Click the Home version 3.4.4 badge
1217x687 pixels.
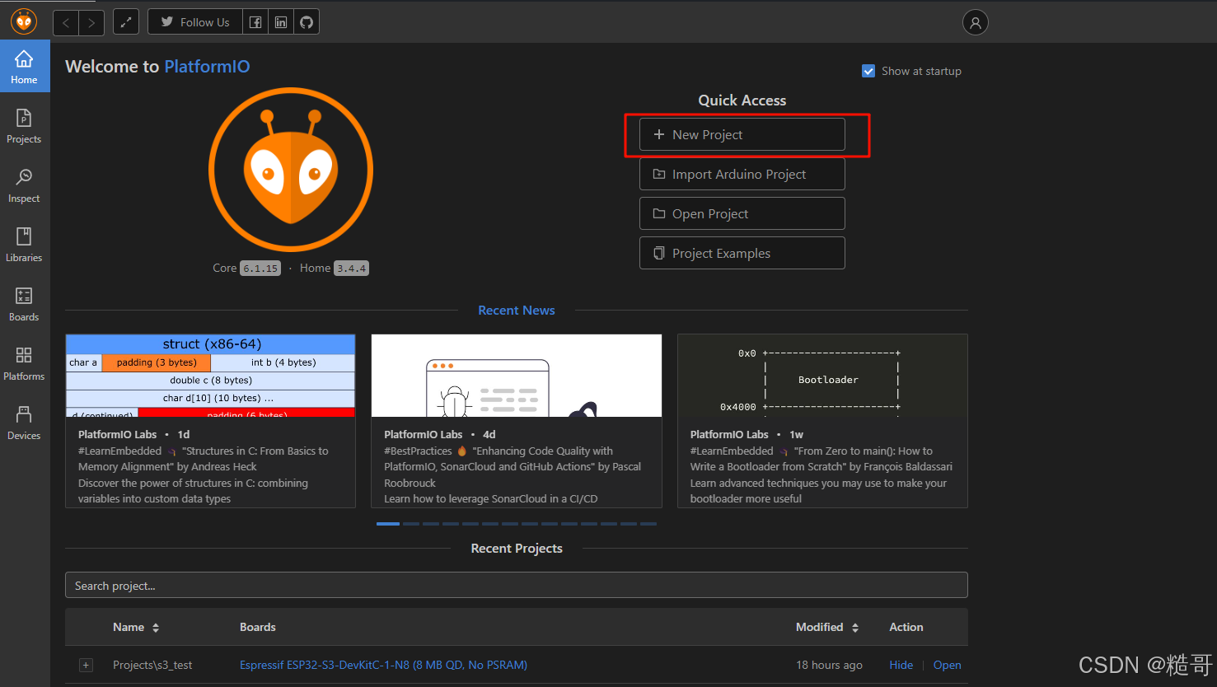coord(351,269)
